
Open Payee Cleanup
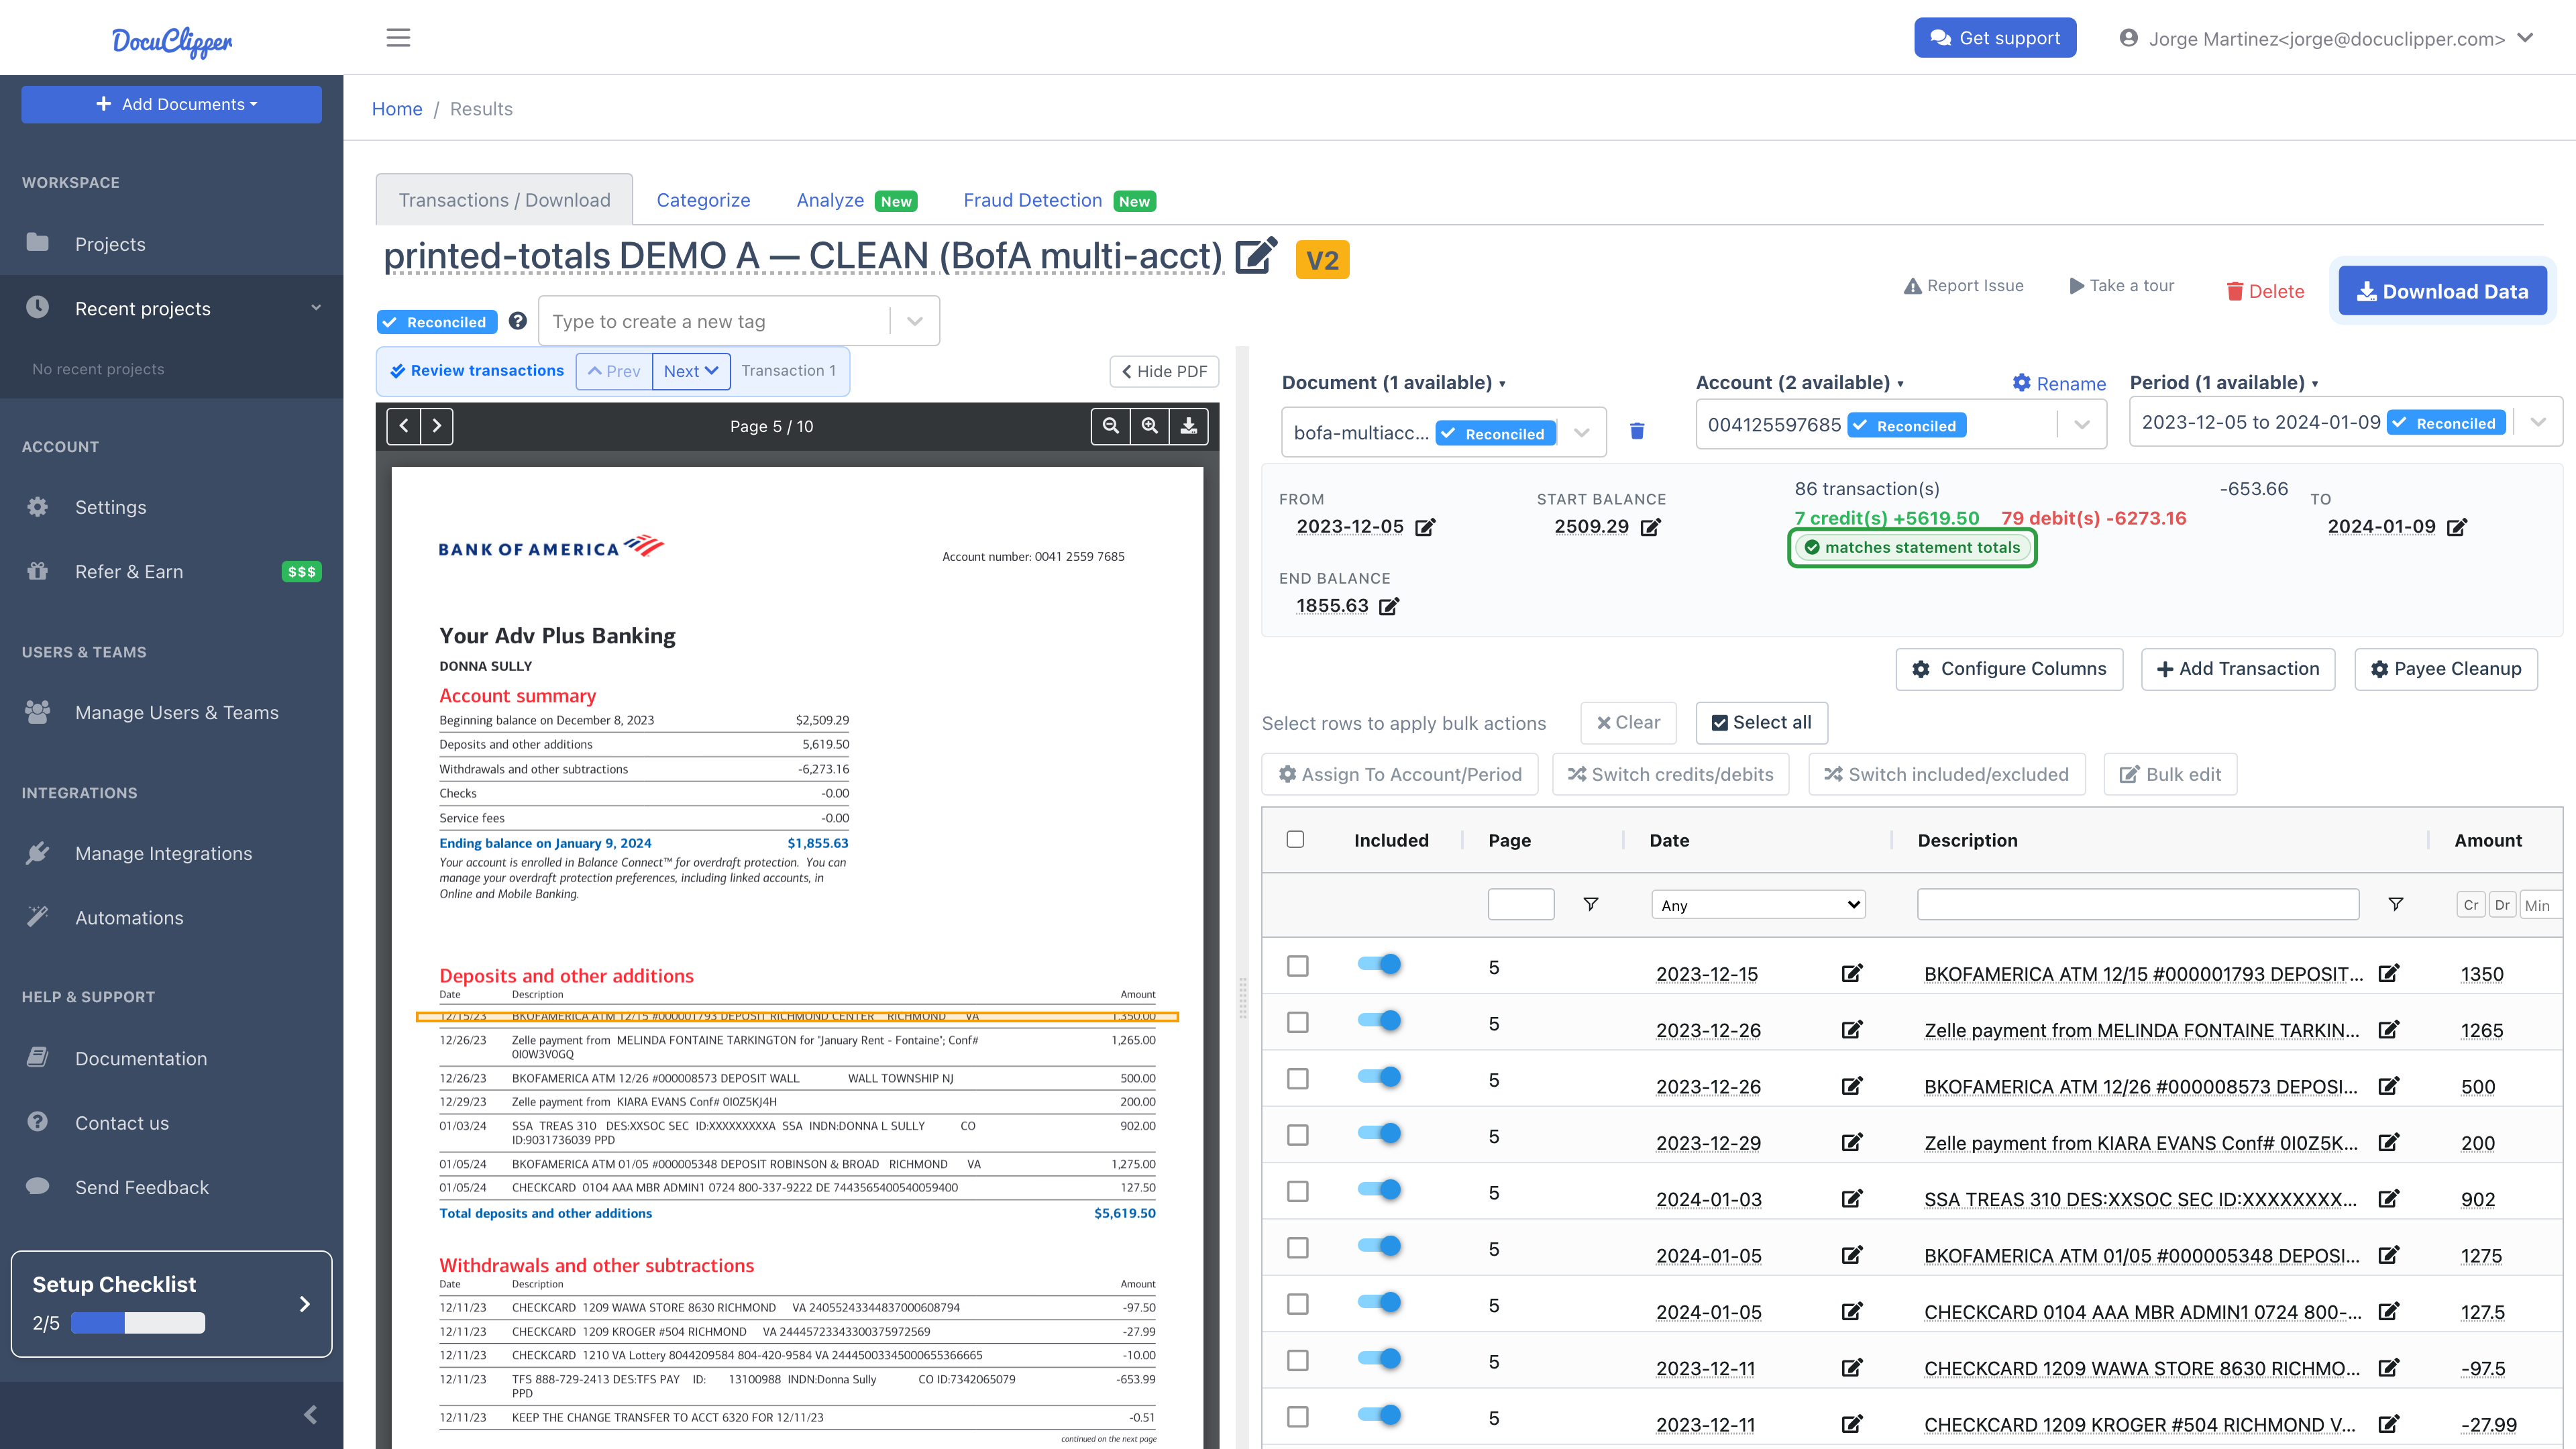point(2446,669)
